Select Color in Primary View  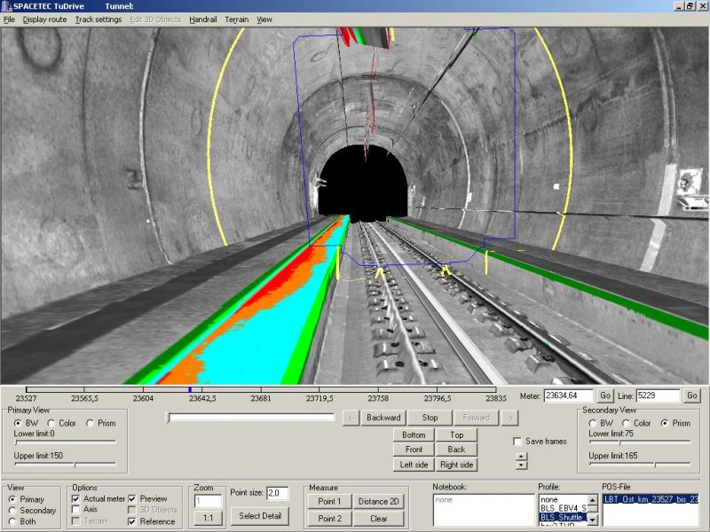pos(51,423)
